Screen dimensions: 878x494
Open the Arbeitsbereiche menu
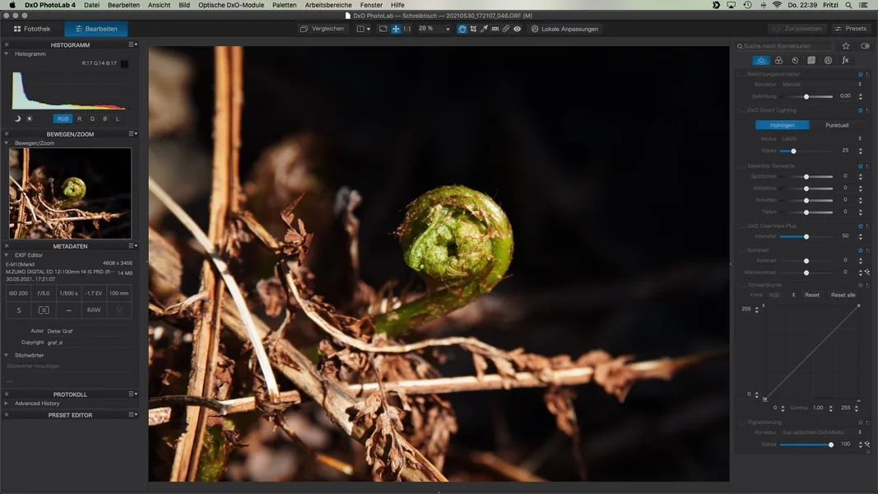[328, 5]
